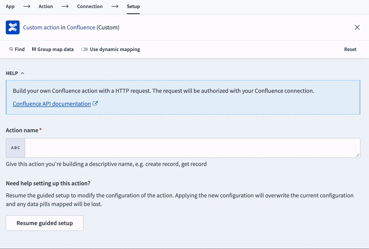Screen dimensions: 369x249
Task: Click the Reset button
Action: coord(350,49)
